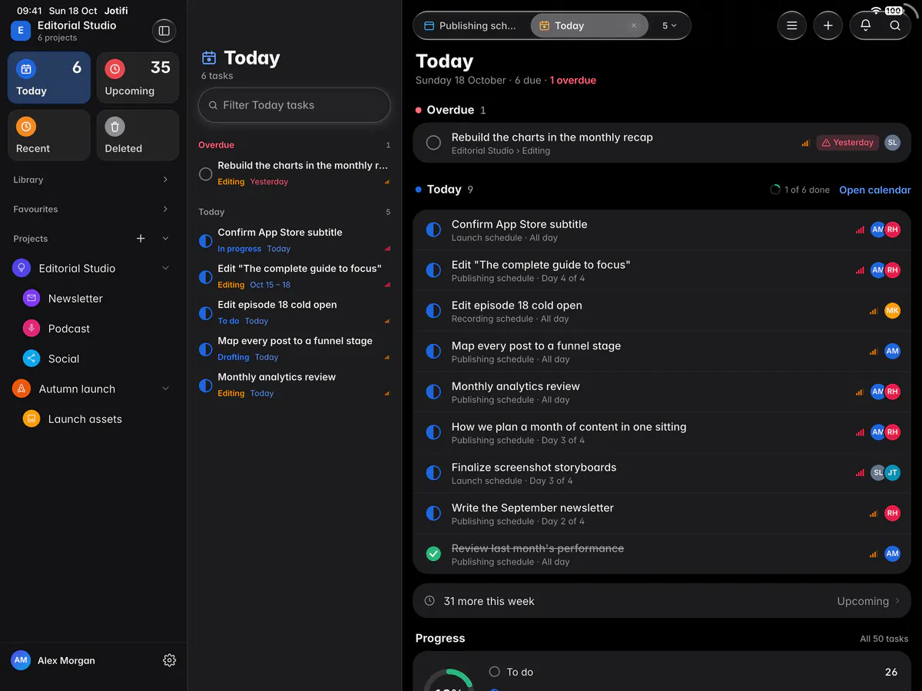The width and height of the screenshot is (922, 691).
Task: Click the SL avatar on overdue Rebuild charts task
Action: coord(892,143)
